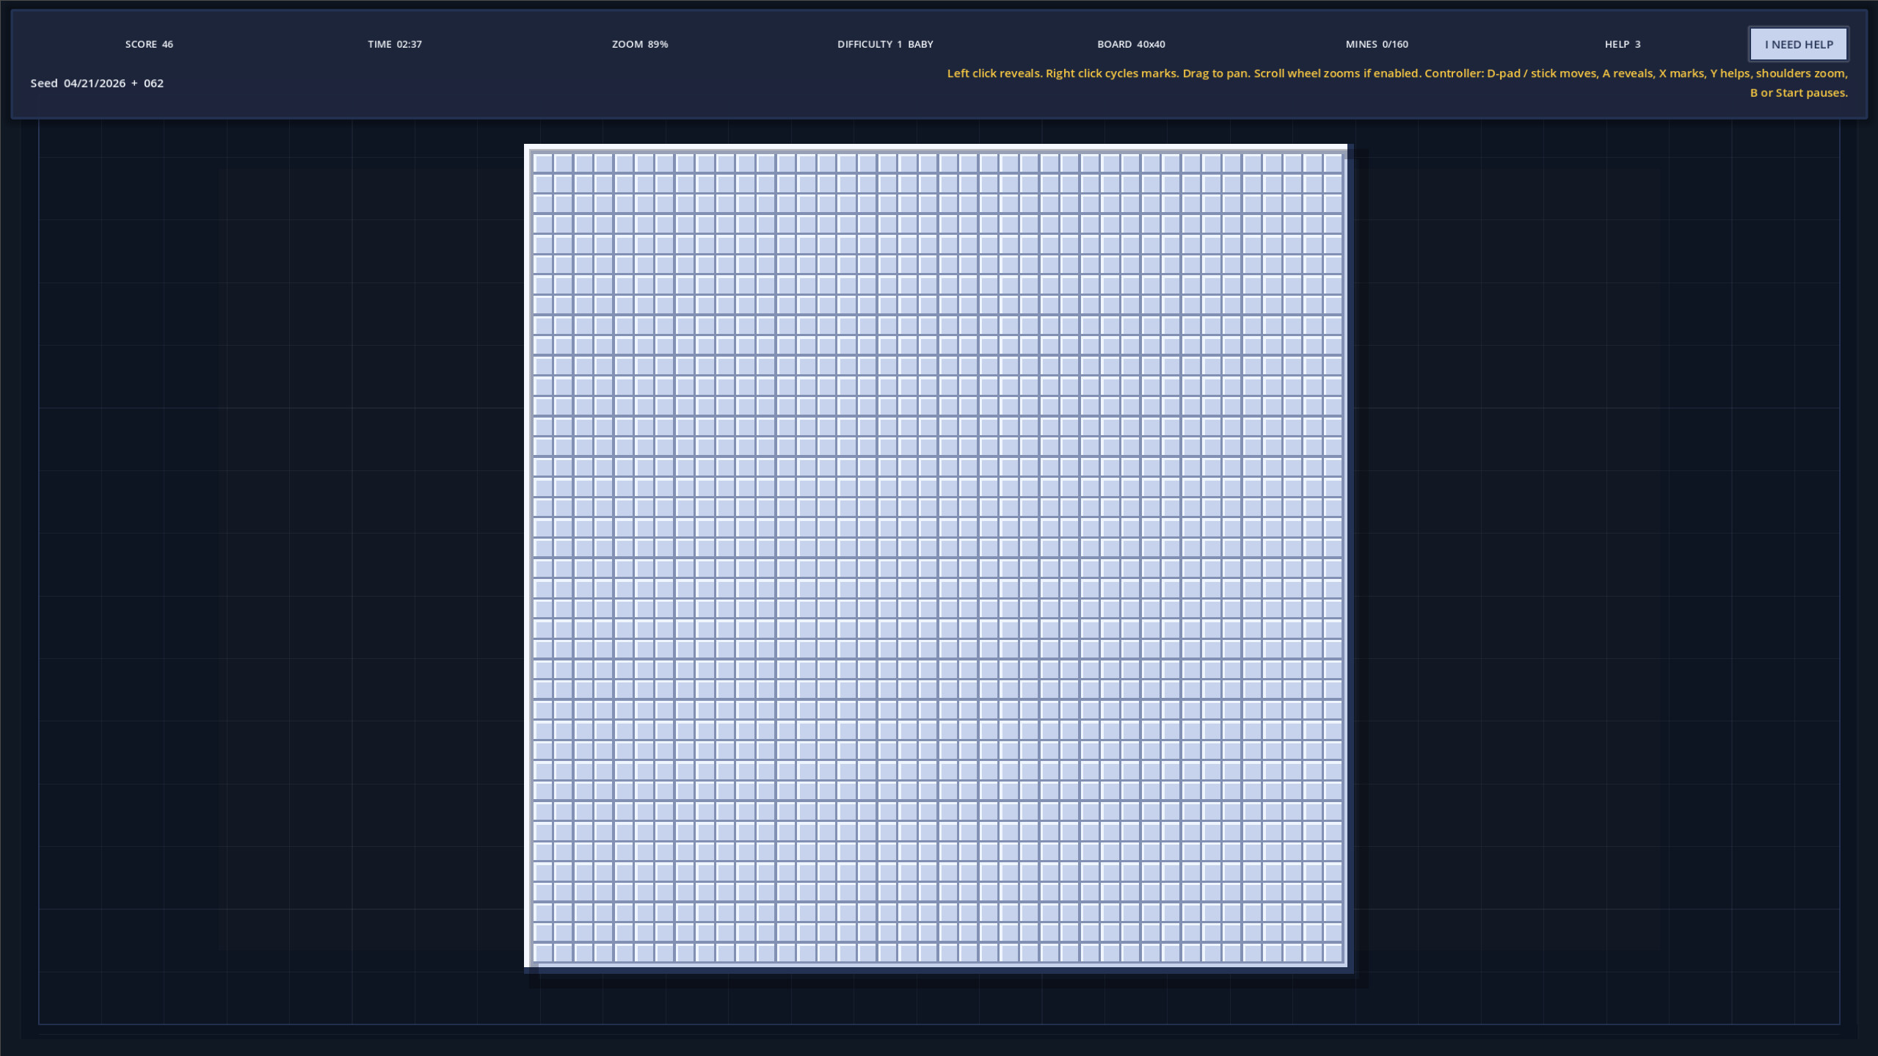
Task: Reveal the top-right corner board cell
Action: tap(1333, 163)
